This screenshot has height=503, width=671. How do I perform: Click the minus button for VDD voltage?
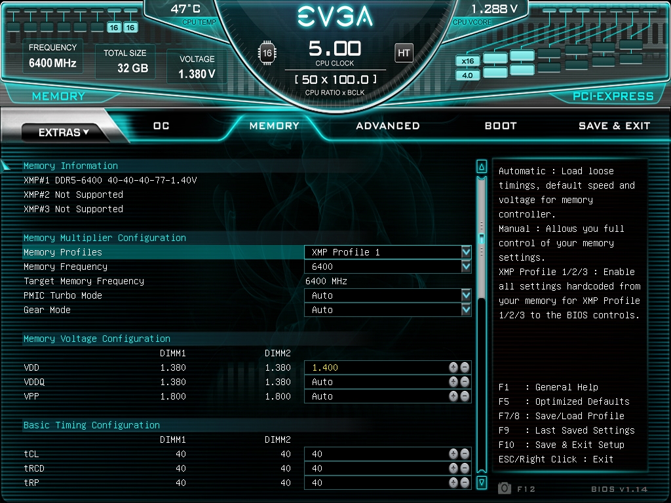(465, 367)
